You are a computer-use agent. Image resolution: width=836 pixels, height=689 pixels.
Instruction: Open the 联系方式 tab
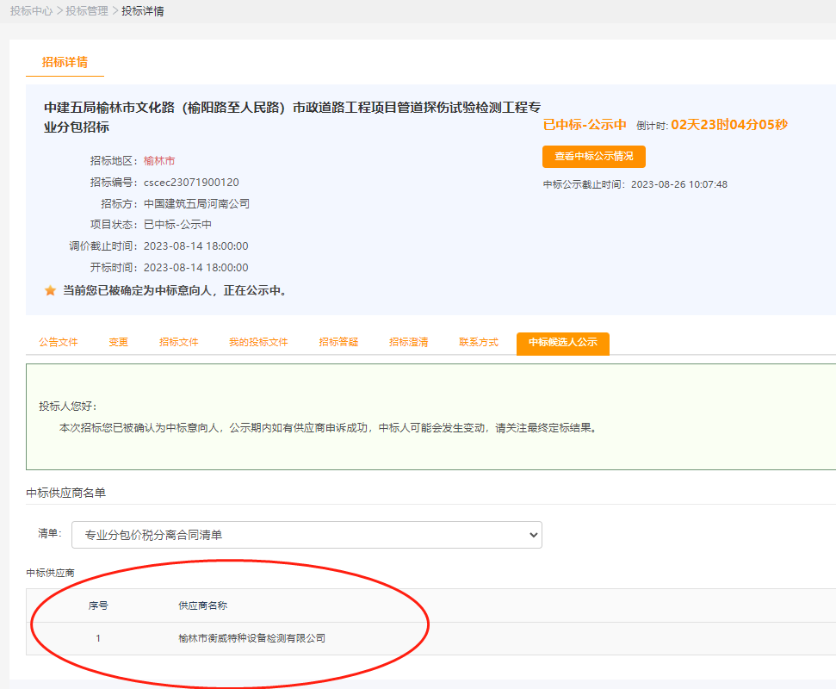tap(479, 343)
